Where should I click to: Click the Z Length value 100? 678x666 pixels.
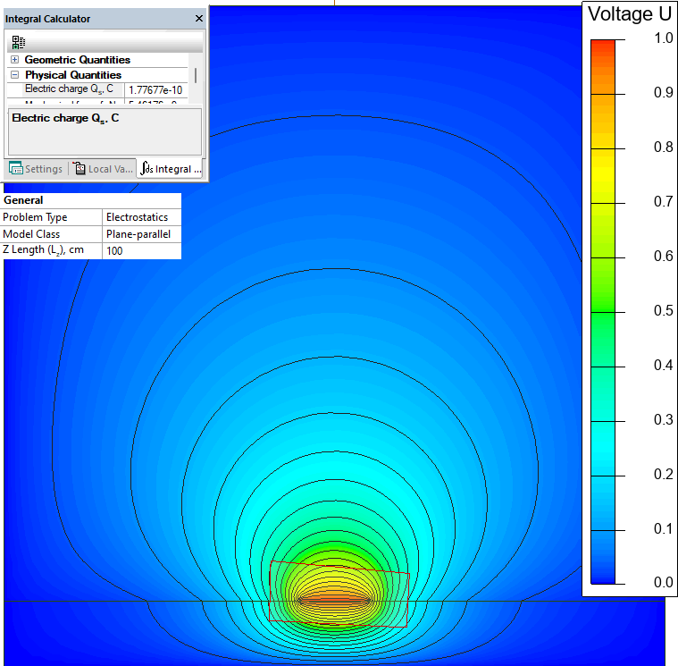[142, 251]
